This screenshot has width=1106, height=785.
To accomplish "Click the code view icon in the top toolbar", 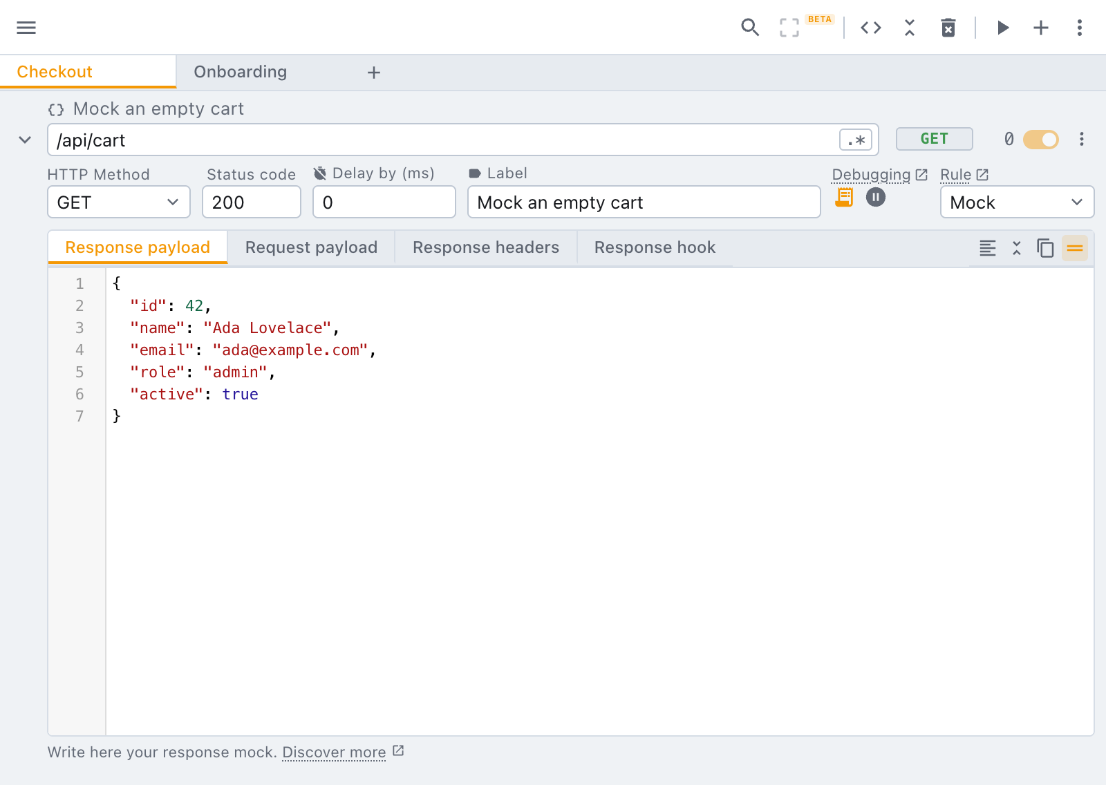I will (871, 28).
